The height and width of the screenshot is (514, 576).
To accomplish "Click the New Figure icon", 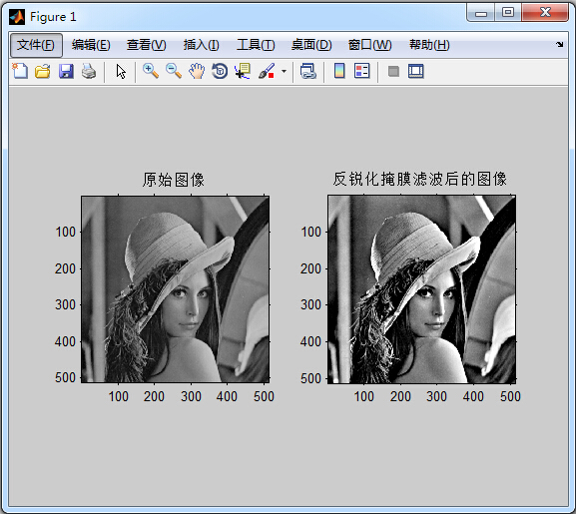I will pyautogui.click(x=20, y=71).
